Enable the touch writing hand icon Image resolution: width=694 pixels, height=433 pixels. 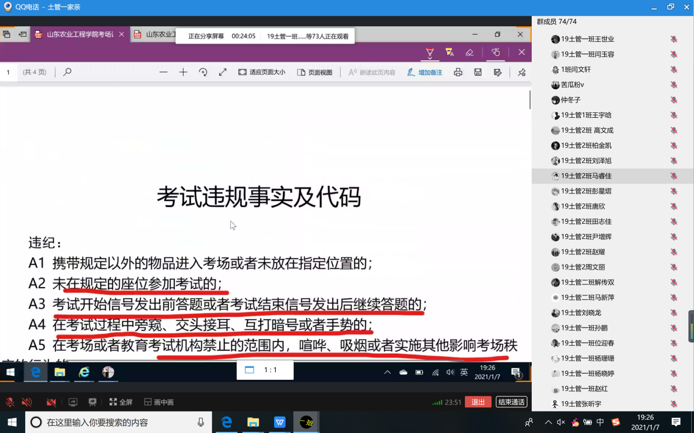496,52
